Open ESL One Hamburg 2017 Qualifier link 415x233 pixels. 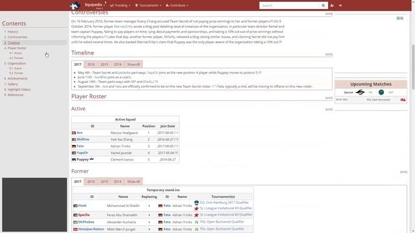tap(224, 203)
